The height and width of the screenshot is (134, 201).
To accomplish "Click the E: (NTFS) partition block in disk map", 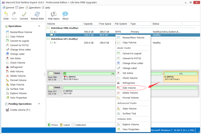I will (x=181, y=76).
